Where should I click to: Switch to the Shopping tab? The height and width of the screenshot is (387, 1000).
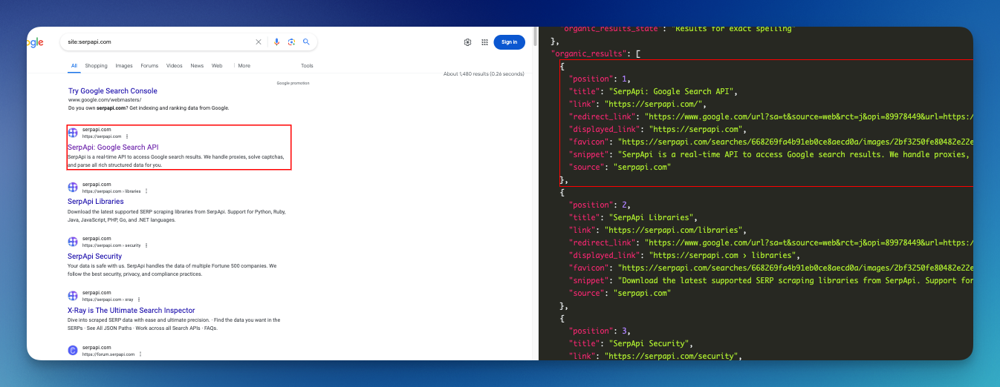[97, 65]
